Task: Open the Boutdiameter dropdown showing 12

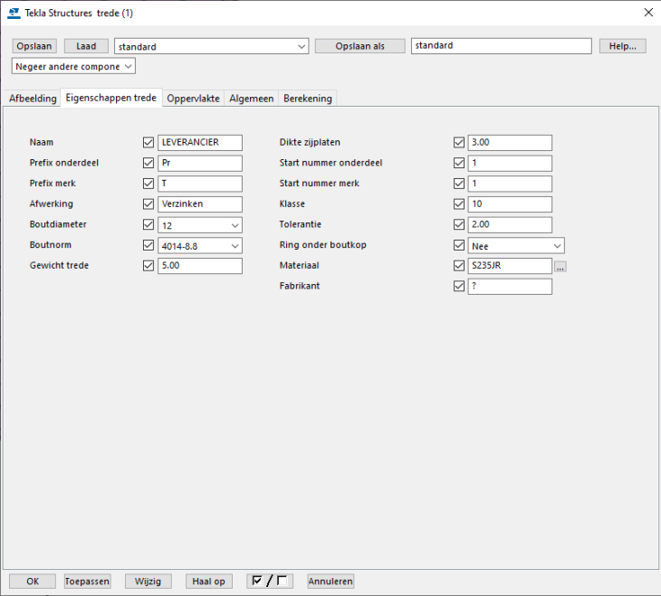Action: (x=200, y=225)
